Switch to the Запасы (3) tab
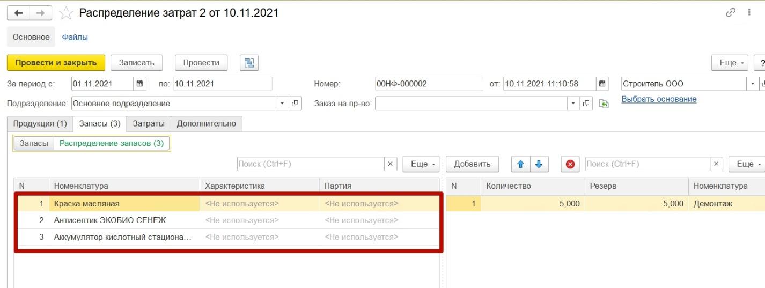This screenshot has height=288, width=765. 100,124
